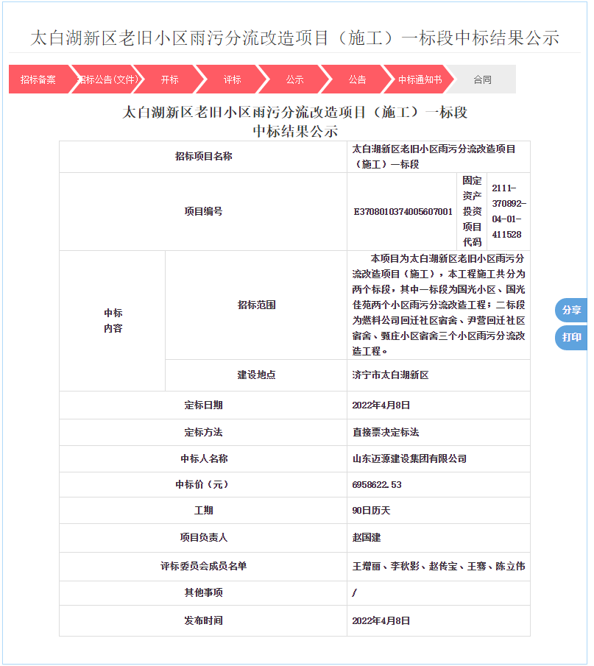Select the bid price 6958622.53

[377, 485]
